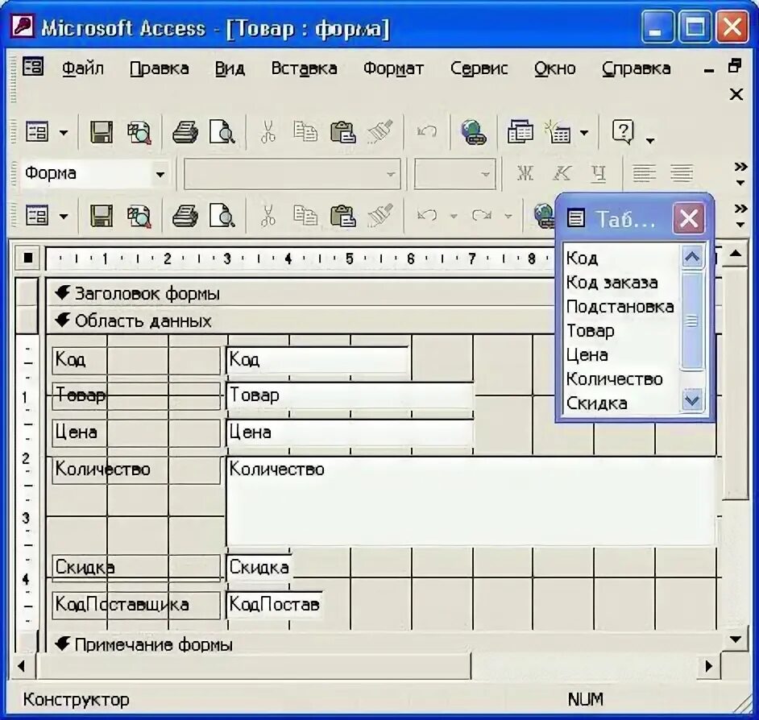This screenshot has width=759, height=720.
Task: Open the Формат menu
Action: click(393, 68)
